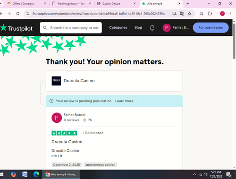The width and height of the screenshot is (236, 179).
Task: Select the Chrome Avis envoyé taskbar item
Action: [x=61, y=174]
